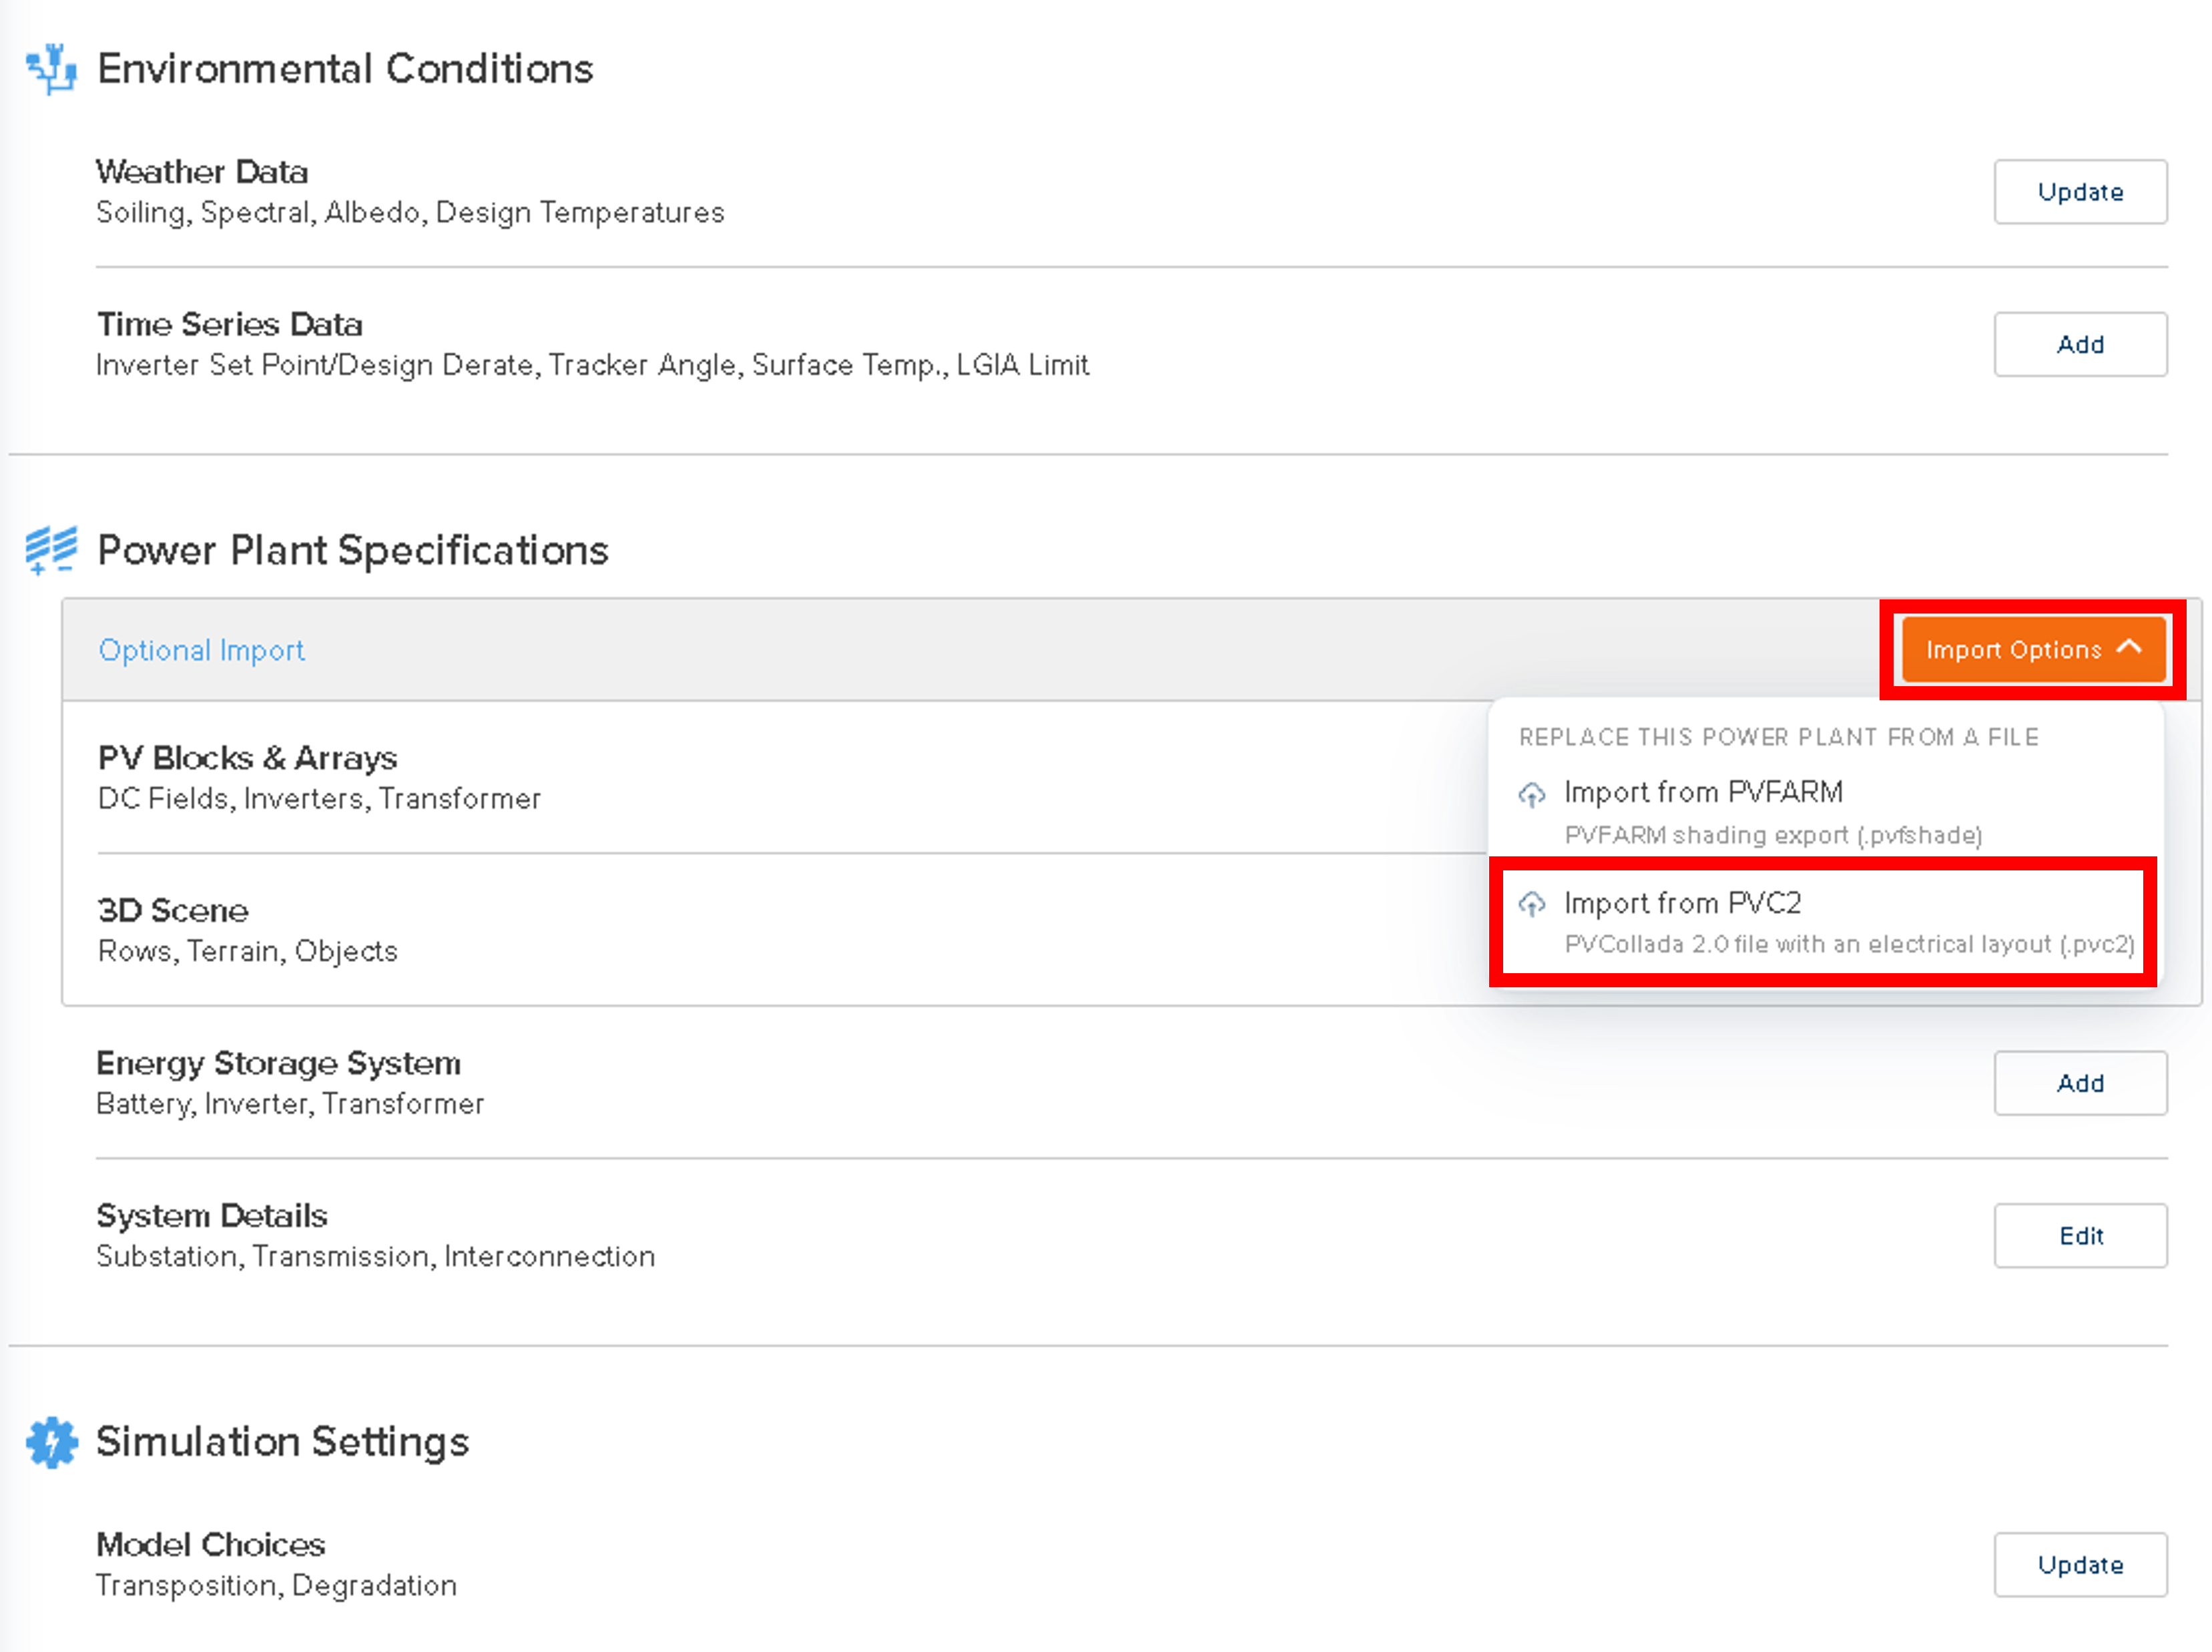Screen dimensions: 2212x1652
Task: Click 'Replace this power plant from a file' header
Action: pyautogui.click(x=1778, y=738)
